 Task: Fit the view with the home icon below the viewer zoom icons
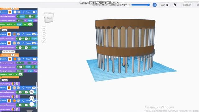point(44,41)
